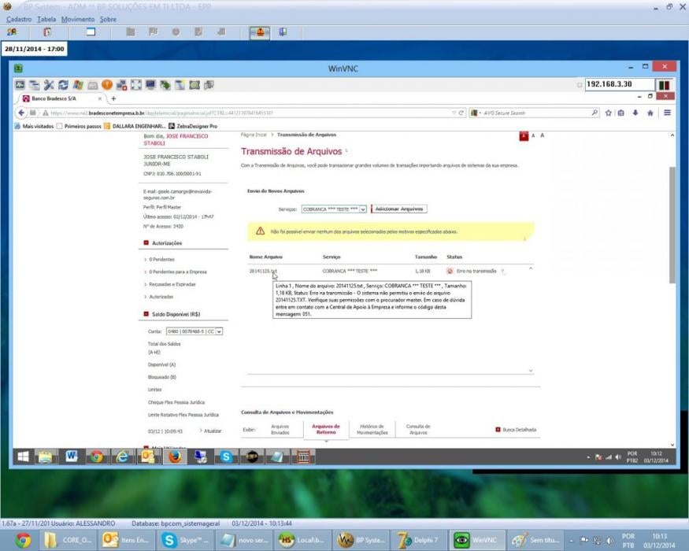This screenshot has height=551, width=689.
Task: Select the Histórico de Movimentações tab
Action: (x=372, y=429)
